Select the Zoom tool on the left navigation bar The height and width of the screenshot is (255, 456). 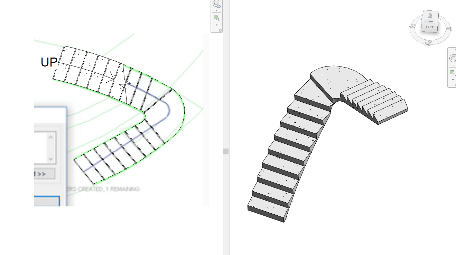(x=216, y=18)
